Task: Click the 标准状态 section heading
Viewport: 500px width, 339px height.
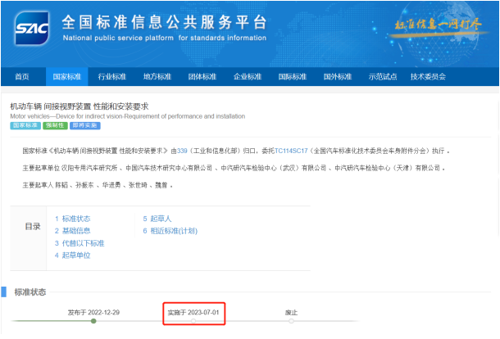Action: click(x=30, y=292)
